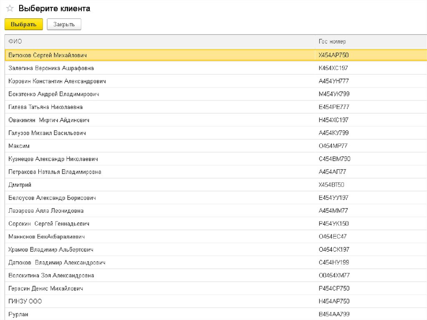Choose row Коровин Константин Александрович

[57, 81]
